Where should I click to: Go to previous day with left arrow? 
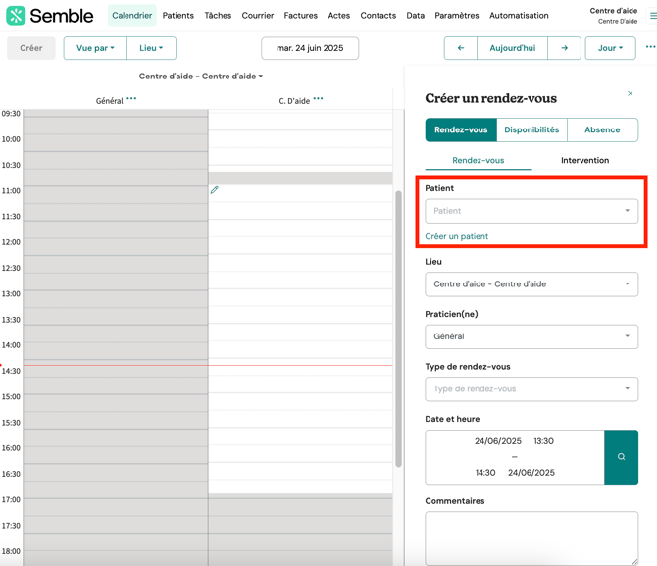tap(461, 48)
